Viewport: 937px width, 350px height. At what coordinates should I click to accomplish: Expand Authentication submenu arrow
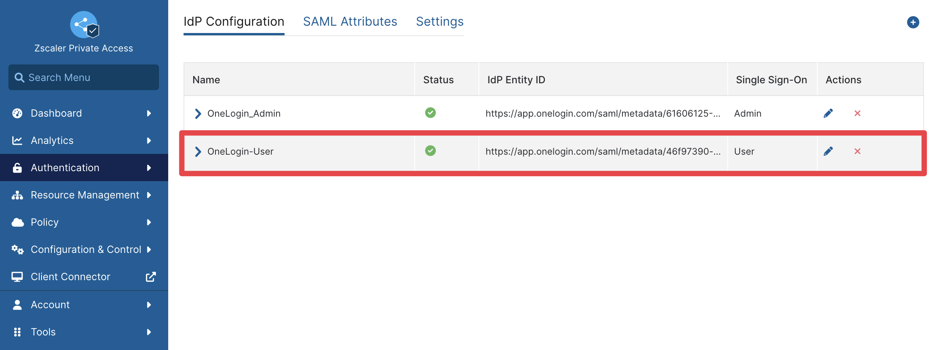coord(149,168)
